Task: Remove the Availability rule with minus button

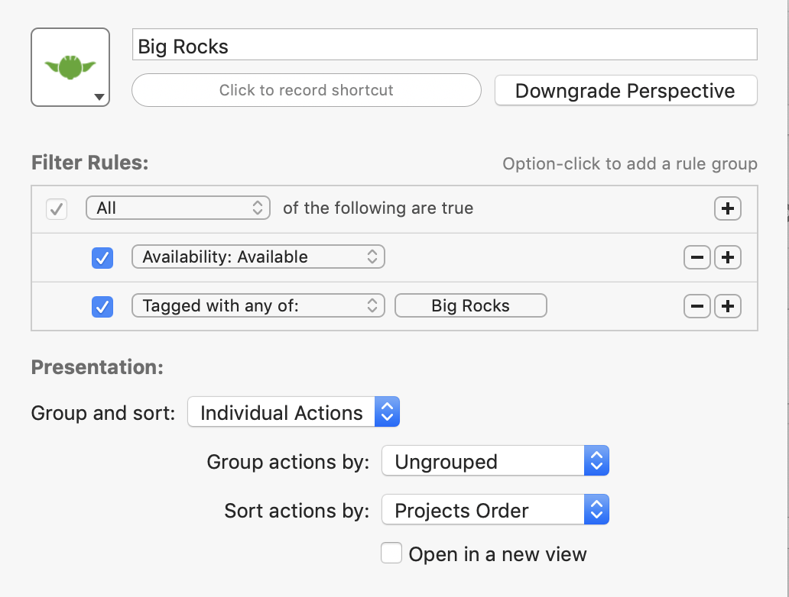Action: pyautogui.click(x=697, y=257)
